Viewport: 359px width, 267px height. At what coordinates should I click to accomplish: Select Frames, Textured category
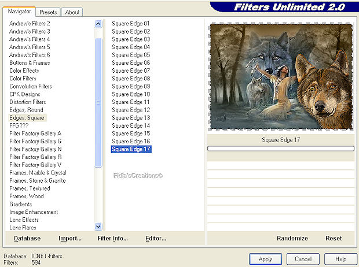click(x=30, y=188)
